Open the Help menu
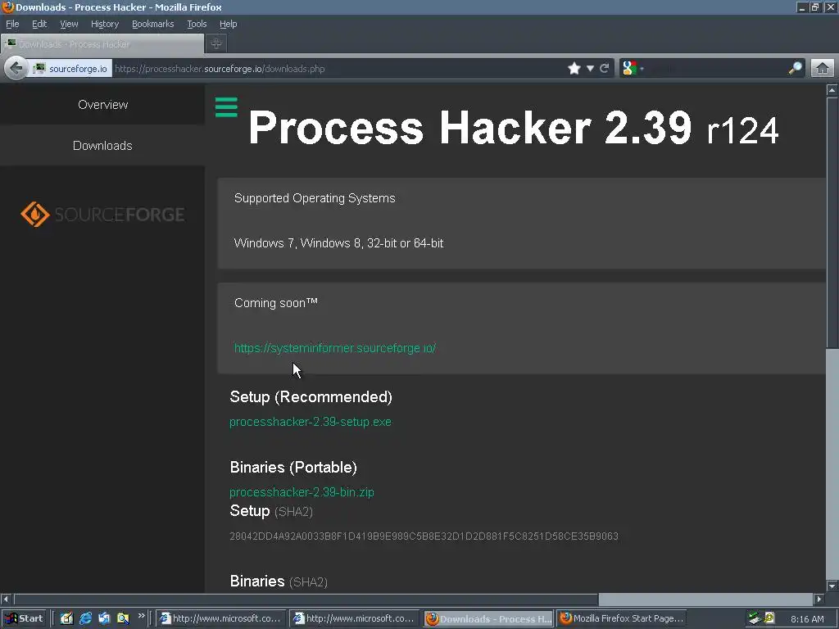Viewport: 839px width, 629px height. (x=228, y=24)
